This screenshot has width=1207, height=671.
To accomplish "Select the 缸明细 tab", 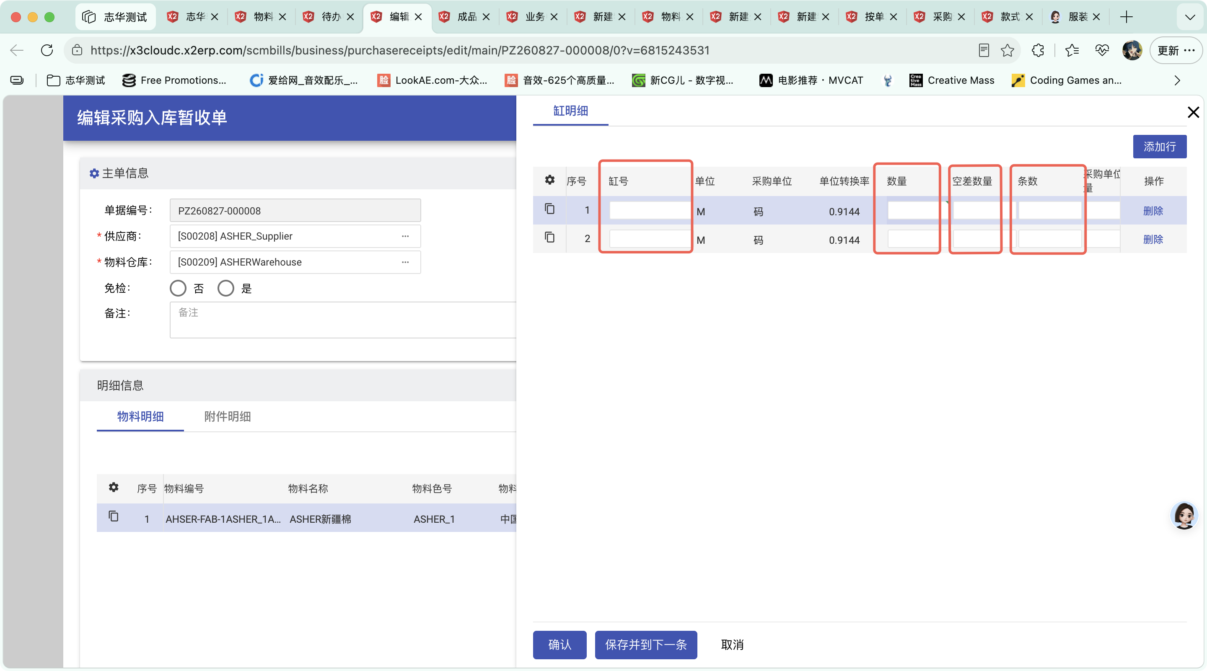I will (x=570, y=111).
